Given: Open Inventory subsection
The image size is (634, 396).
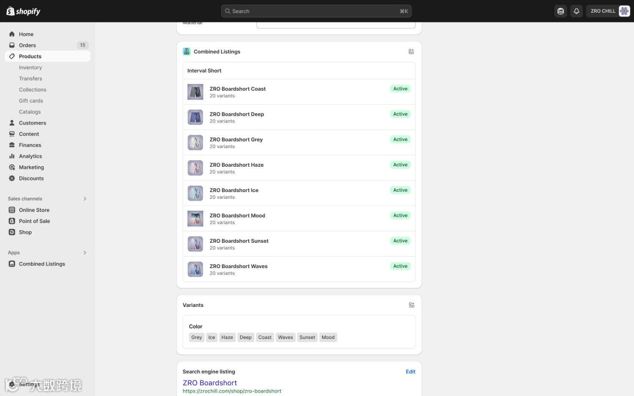Looking at the screenshot, I should [x=30, y=68].
